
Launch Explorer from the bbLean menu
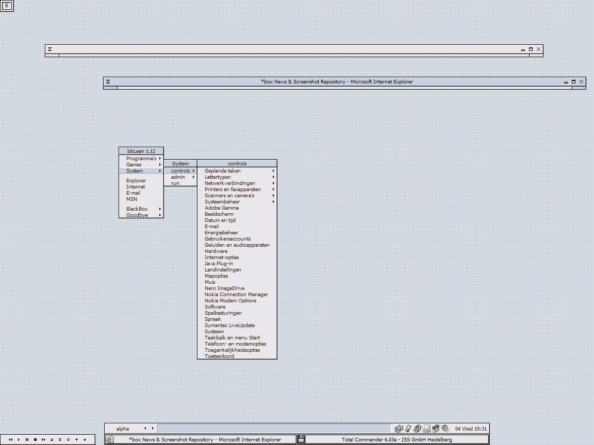click(x=141, y=180)
